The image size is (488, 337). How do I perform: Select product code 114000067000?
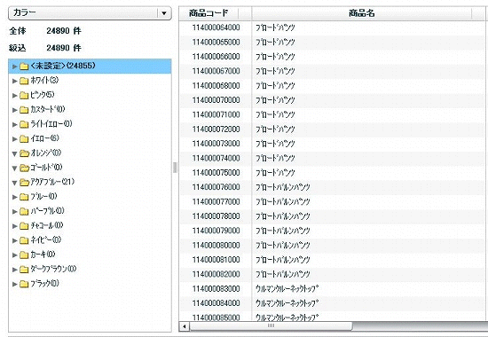(x=216, y=71)
